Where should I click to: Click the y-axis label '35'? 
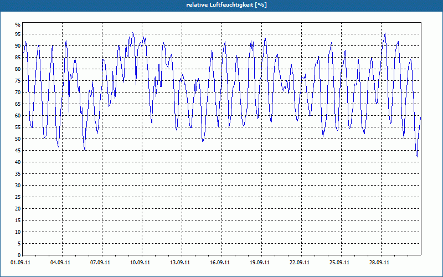point(18,174)
